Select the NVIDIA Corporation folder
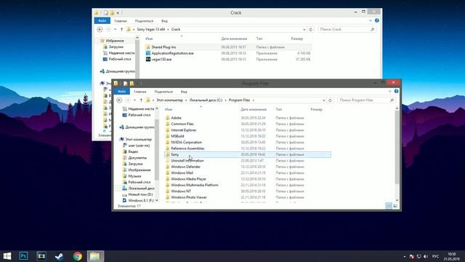Screen dimensions: 465x262 247,143
